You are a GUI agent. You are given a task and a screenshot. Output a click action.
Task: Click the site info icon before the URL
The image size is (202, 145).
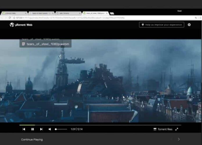[x=14, y=18]
